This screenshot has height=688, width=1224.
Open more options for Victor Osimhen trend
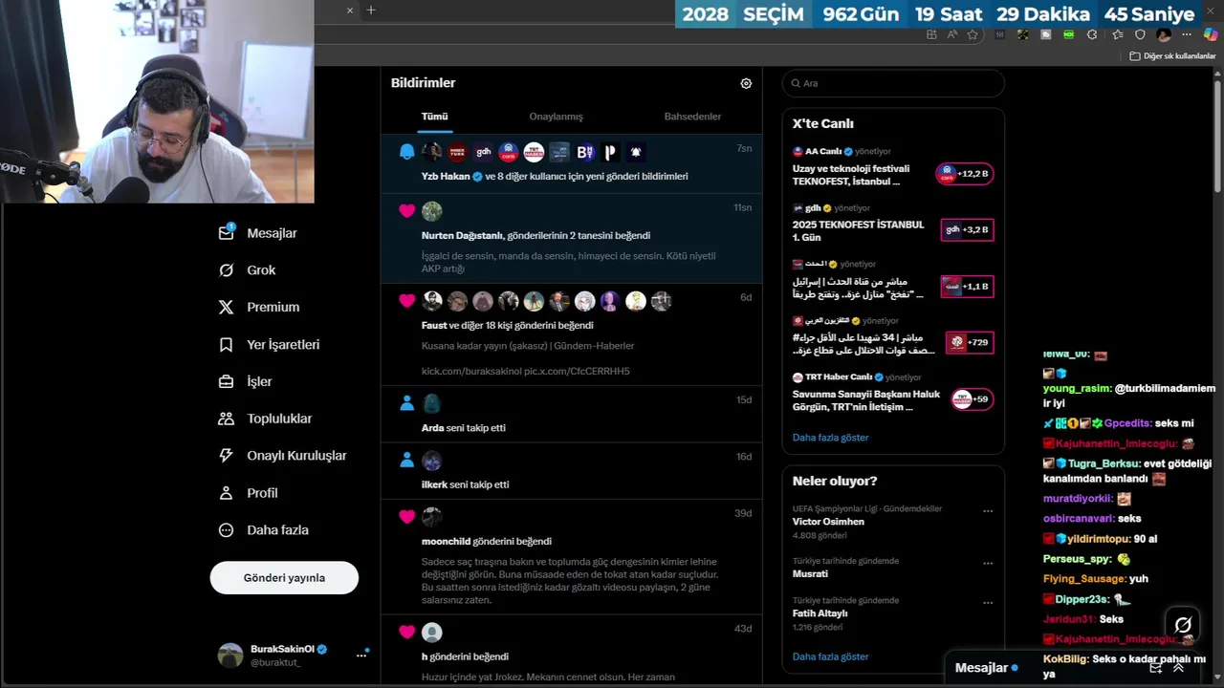(x=988, y=511)
